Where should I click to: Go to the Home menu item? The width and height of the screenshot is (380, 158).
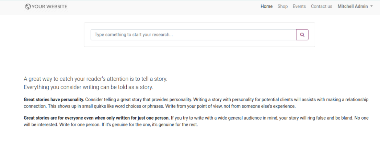coord(267,7)
